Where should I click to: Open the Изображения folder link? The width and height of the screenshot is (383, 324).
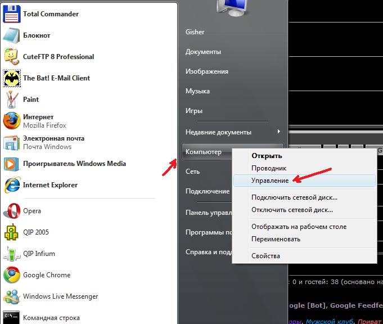(x=206, y=71)
